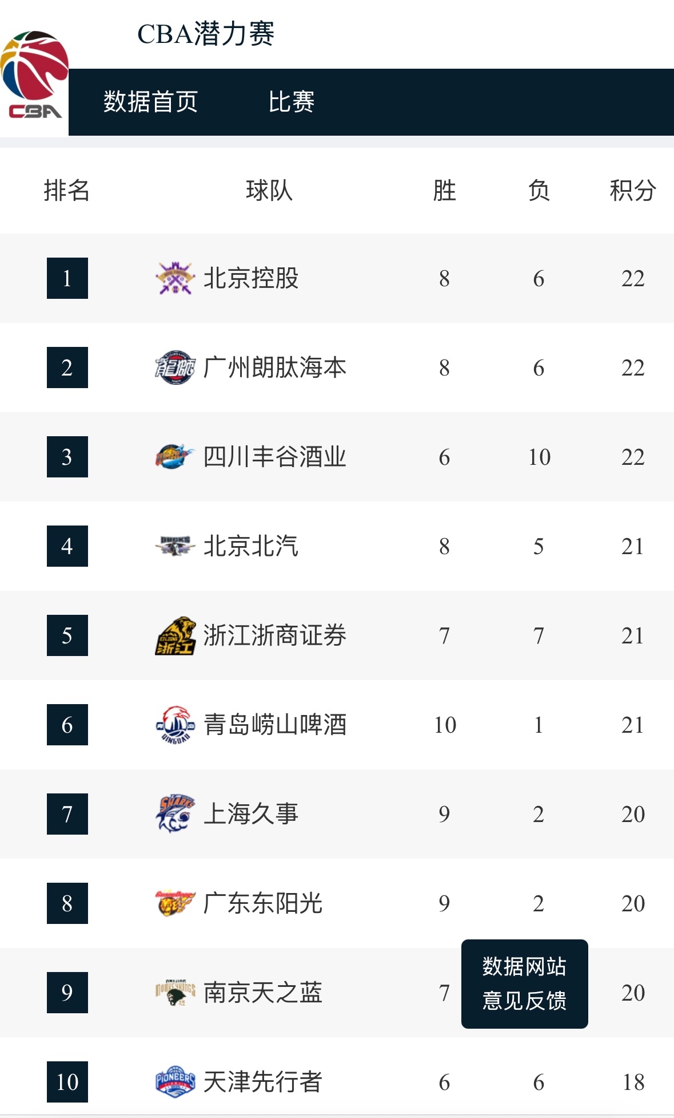
Task: Click the 广州朗肽海本 dragon logo
Action: (174, 366)
